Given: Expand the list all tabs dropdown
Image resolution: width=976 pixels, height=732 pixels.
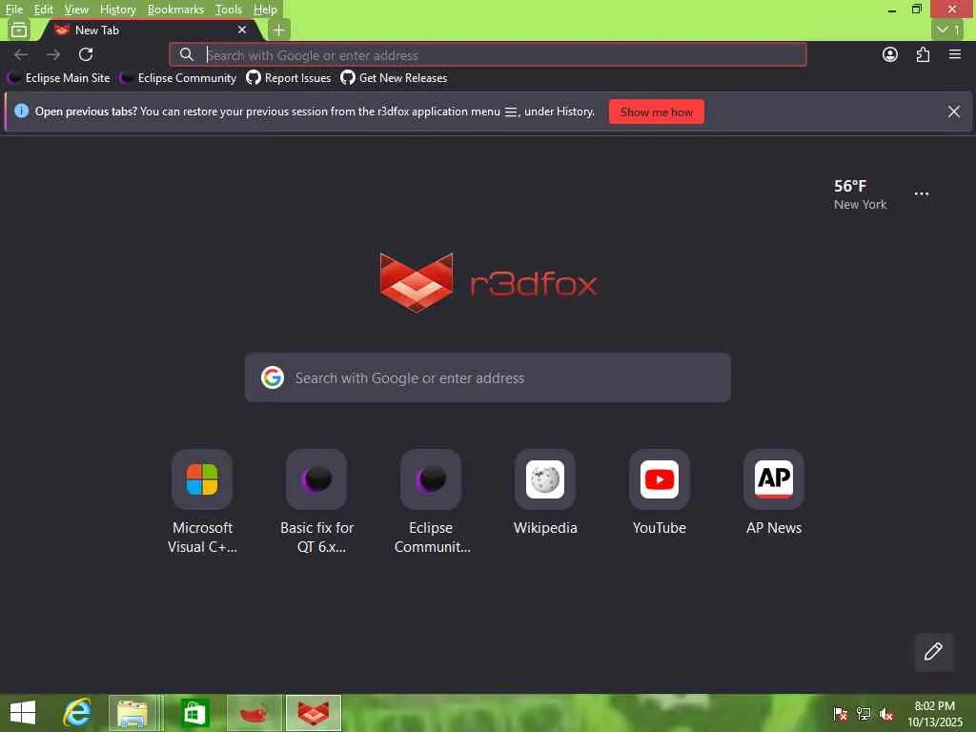Looking at the screenshot, I should (x=947, y=30).
